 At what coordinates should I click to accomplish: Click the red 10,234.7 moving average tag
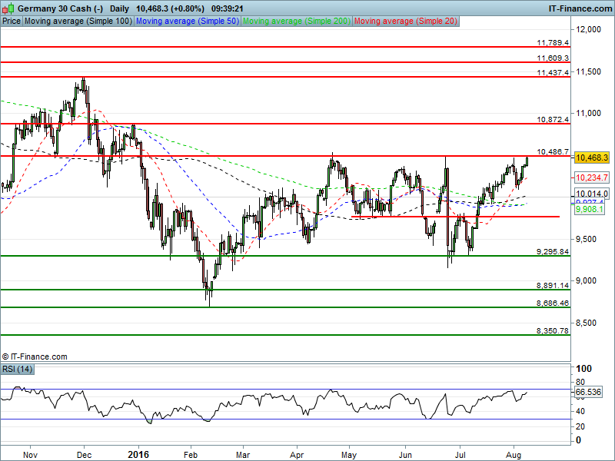tap(592, 177)
